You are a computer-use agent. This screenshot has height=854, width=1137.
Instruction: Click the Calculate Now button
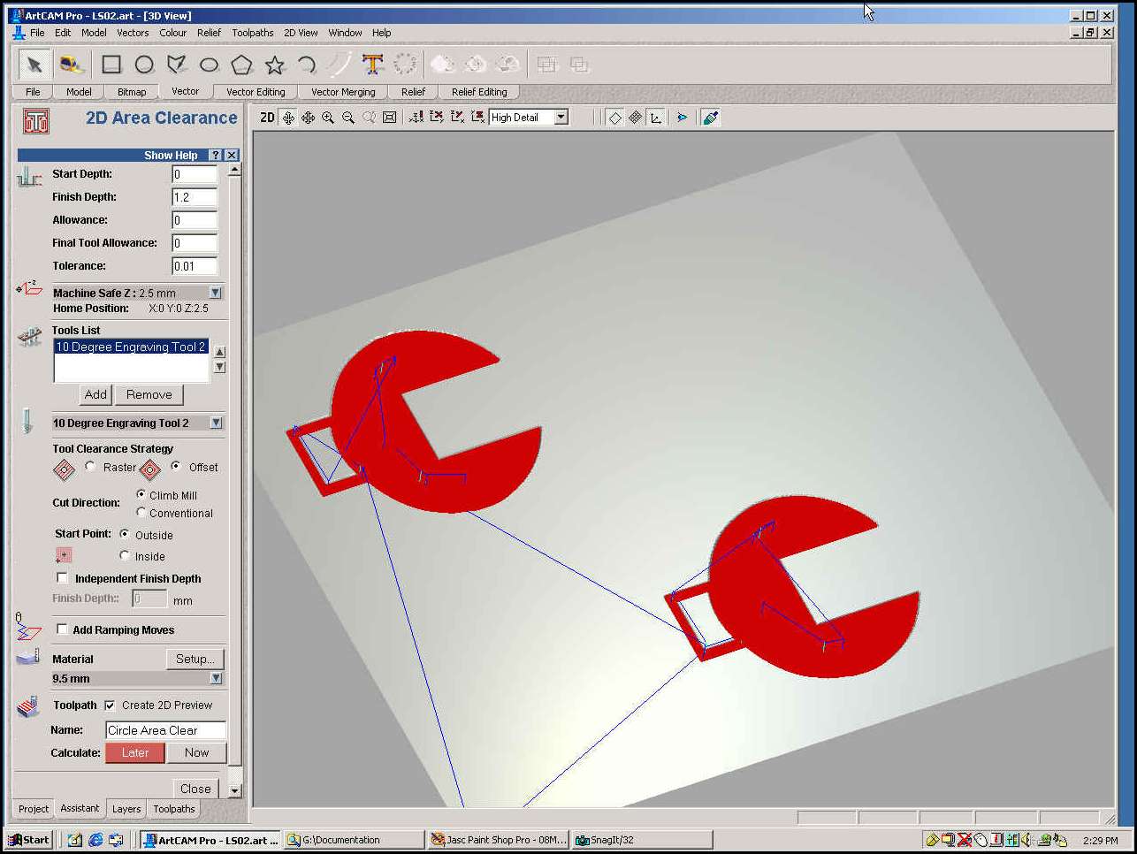point(196,753)
